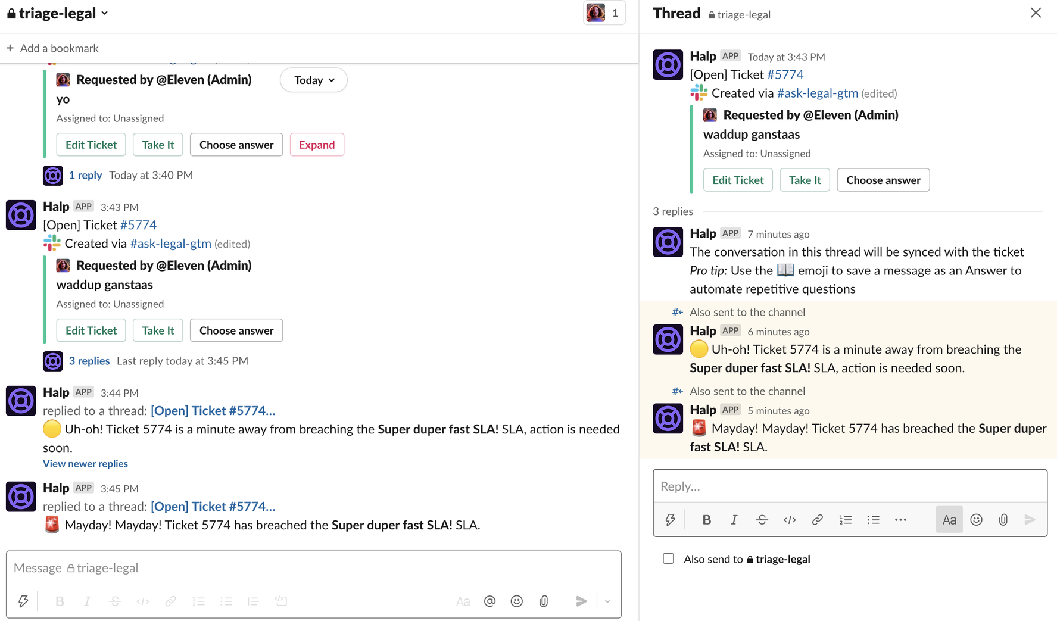This screenshot has height=621, width=1057.
Task: Click Add a bookmark
Action: pyautogui.click(x=52, y=48)
